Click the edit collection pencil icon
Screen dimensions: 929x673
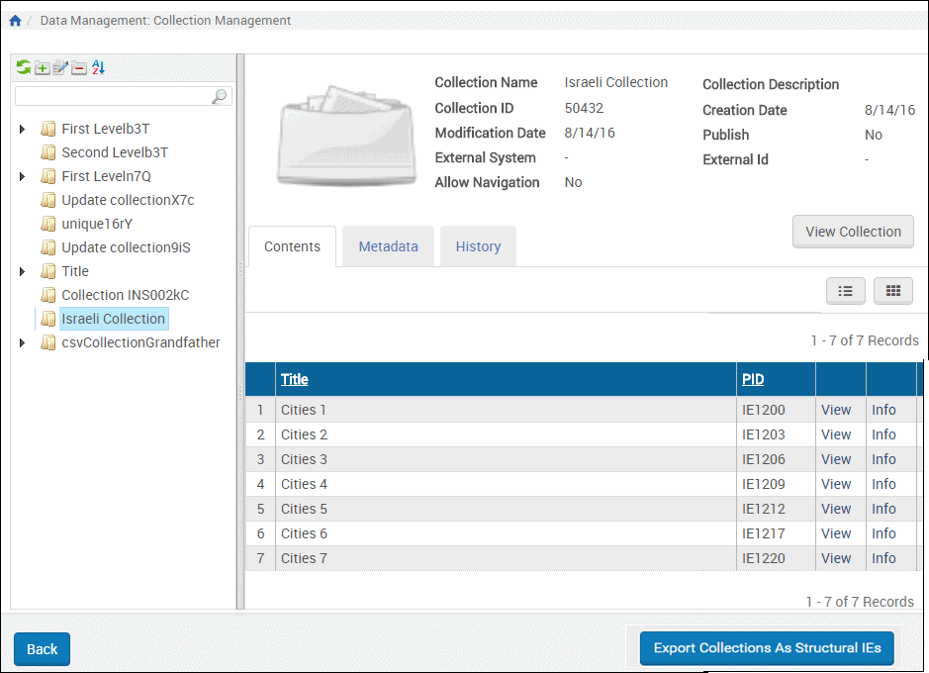[60, 67]
